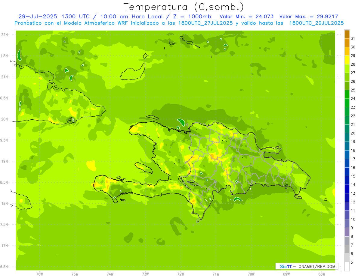Click 'Pronóstico con el Modelo Atmósferico WRF' text

tap(72, 23)
